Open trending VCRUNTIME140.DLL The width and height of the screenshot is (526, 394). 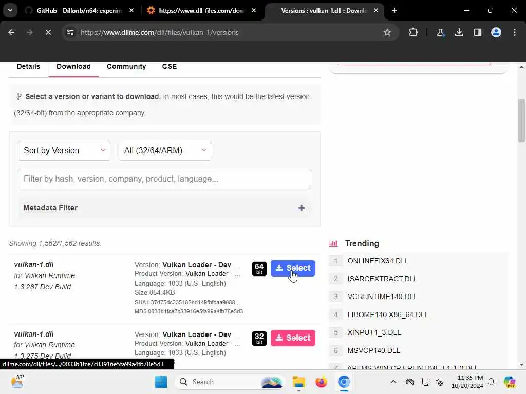[382, 297]
